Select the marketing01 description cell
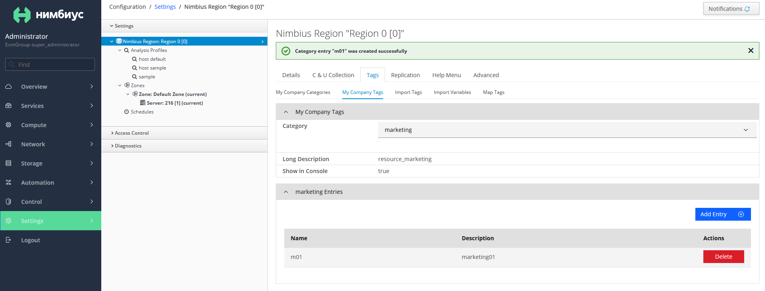This screenshot has height=291, width=765. tap(478, 257)
